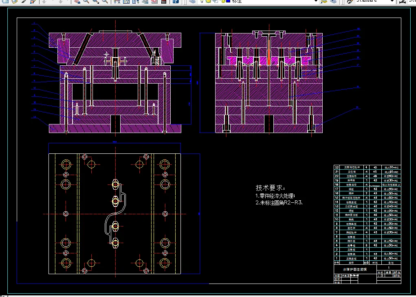Viewport: 416px width, 297px height.
Task: Open the Dimension Style manager icon
Action: click(x=403, y=1)
